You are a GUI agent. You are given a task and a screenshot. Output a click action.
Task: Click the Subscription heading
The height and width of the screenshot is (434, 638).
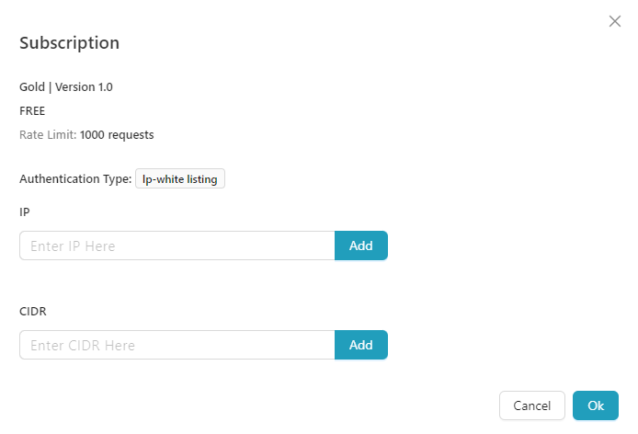click(69, 42)
